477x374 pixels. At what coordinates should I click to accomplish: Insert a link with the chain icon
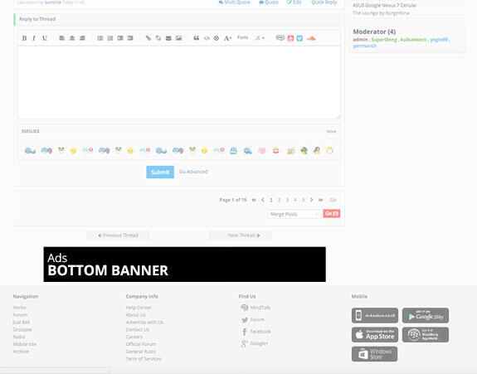pyautogui.click(x=148, y=38)
